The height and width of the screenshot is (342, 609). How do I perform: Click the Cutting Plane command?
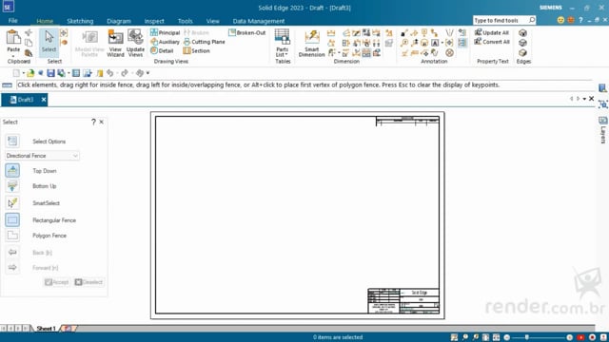(204, 42)
